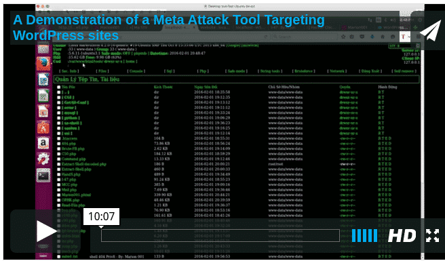Launch Firefox from the Ubuntu dock

(x=43, y=63)
